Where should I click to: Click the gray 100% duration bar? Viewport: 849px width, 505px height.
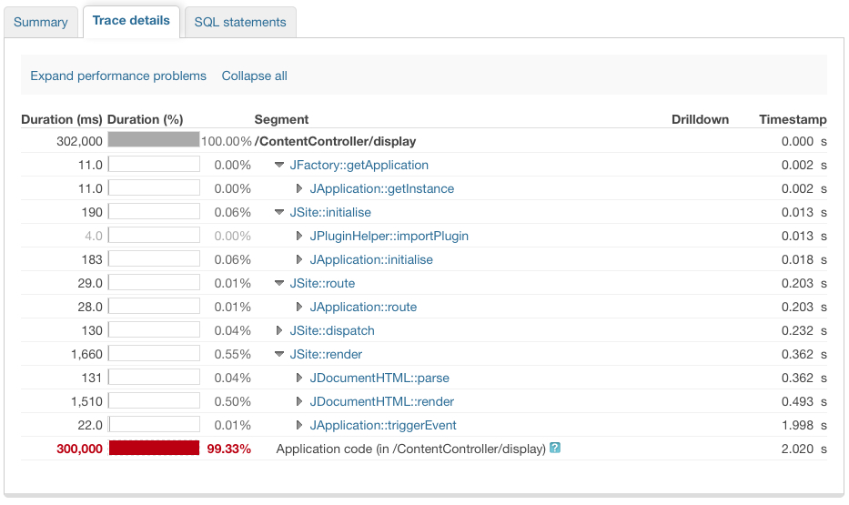pos(154,140)
